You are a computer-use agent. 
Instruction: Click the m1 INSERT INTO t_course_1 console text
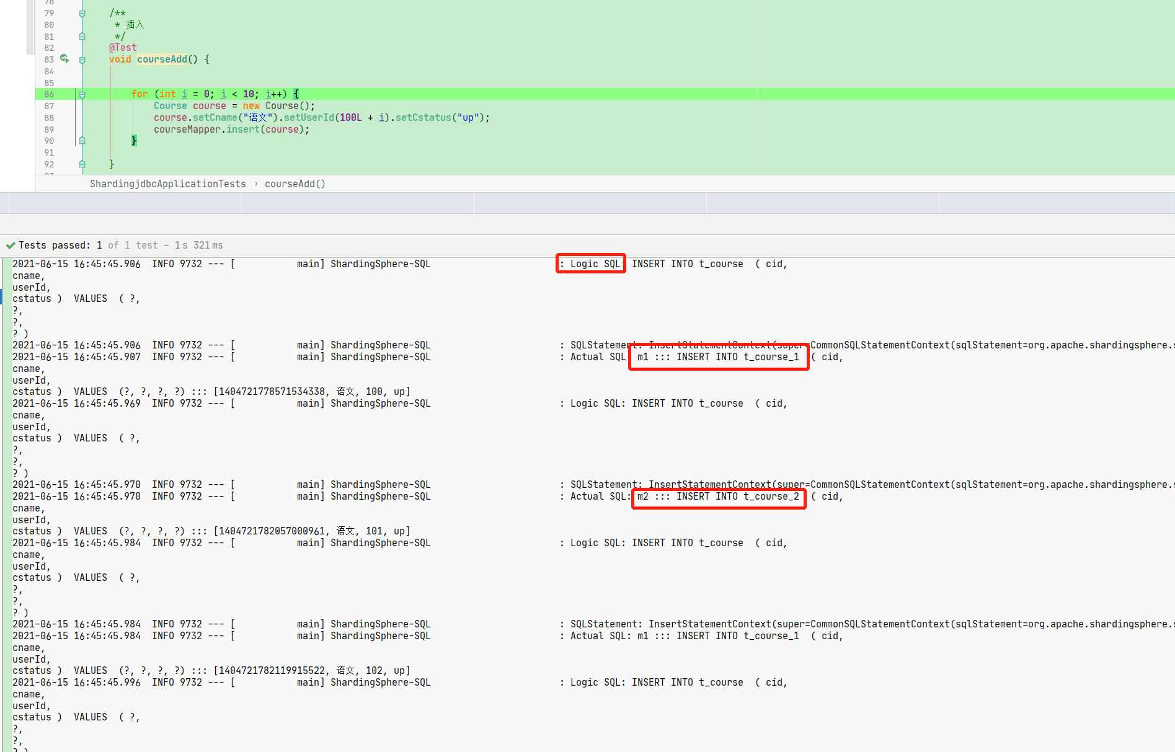[x=719, y=357]
